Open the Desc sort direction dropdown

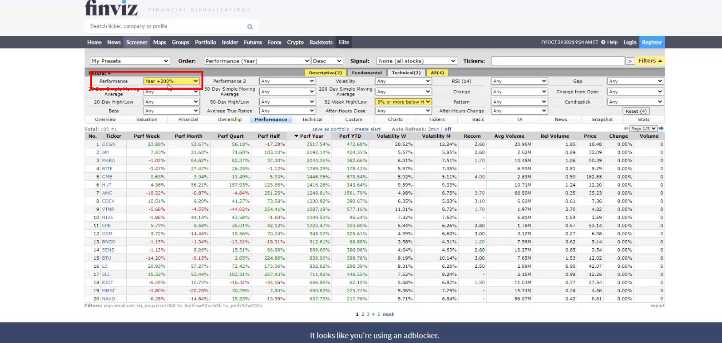pyautogui.click(x=327, y=61)
